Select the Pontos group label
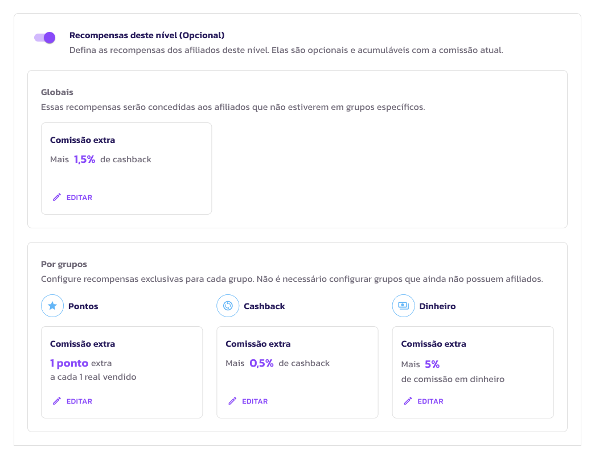 click(83, 306)
